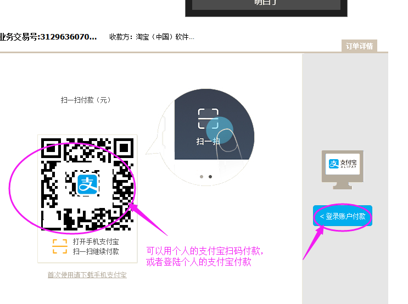The width and height of the screenshot is (408, 304).
Task: Click the 扫一扫付款（元） heading
Action: [86, 100]
